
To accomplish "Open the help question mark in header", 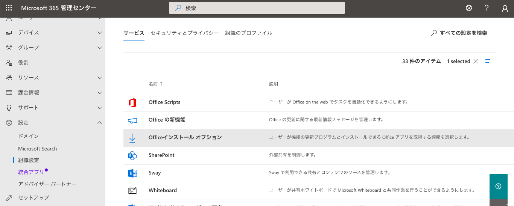I will (487, 8).
